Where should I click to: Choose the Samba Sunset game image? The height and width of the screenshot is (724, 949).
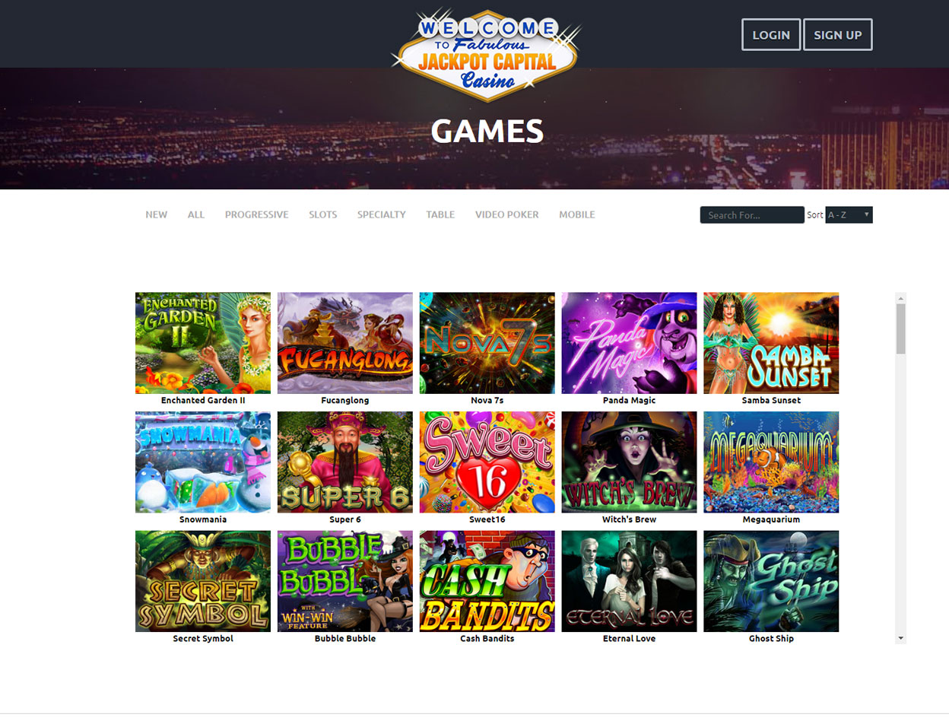pos(771,343)
